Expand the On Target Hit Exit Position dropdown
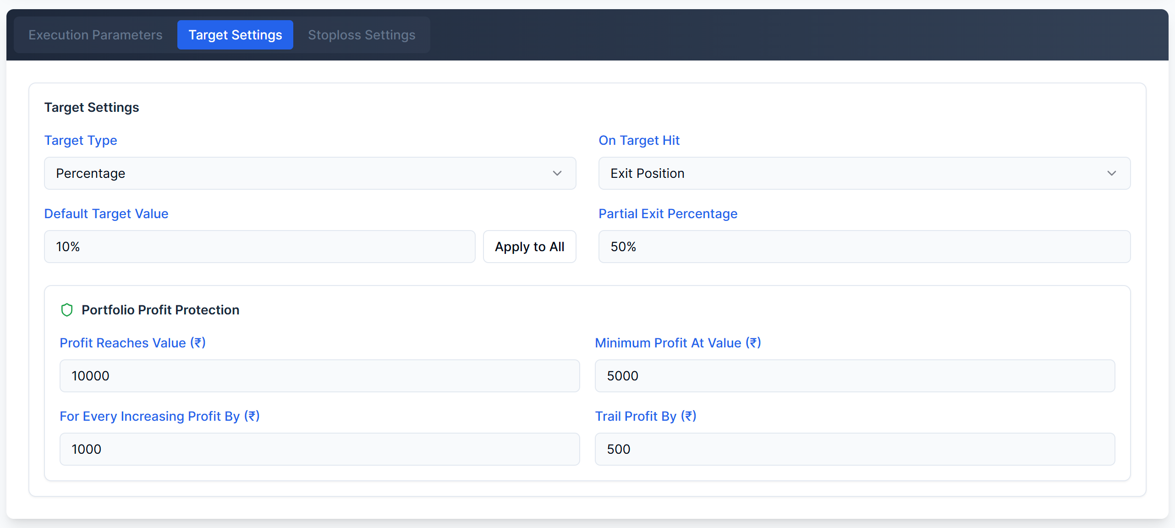Viewport: 1175px width, 528px height. [864, 173]
